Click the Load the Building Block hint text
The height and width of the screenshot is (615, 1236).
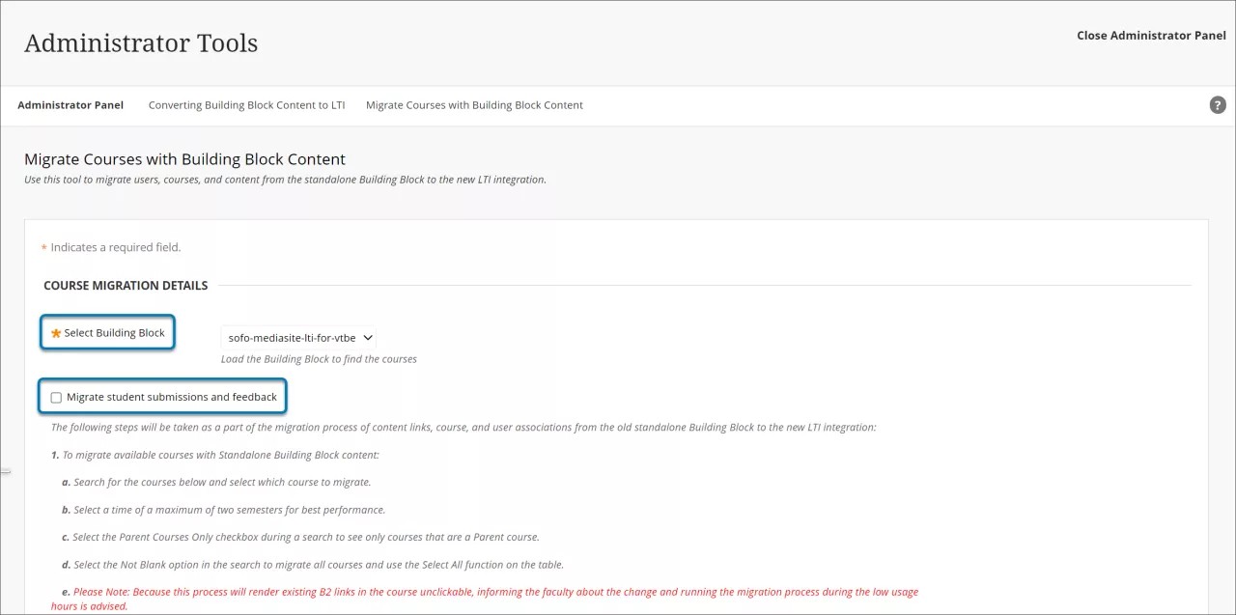coord(321,358)
